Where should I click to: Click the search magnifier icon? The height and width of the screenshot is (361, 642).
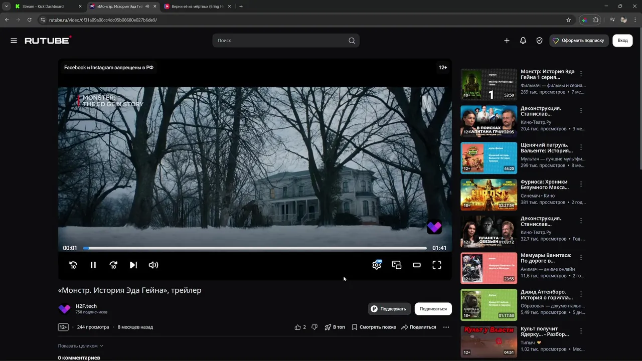click(352, 41)
